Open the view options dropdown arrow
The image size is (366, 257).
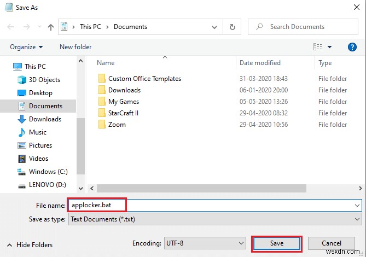coord(329,47)
